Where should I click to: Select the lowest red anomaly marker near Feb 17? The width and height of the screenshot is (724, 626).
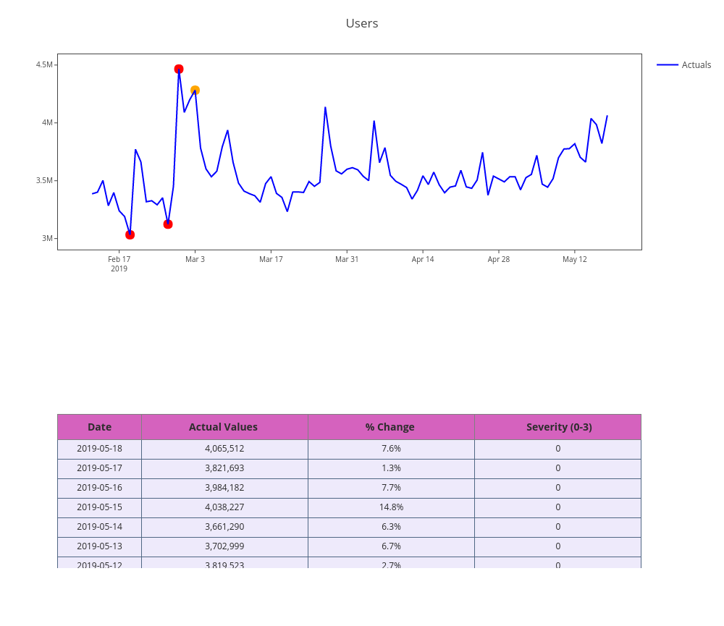pos(130,234)
